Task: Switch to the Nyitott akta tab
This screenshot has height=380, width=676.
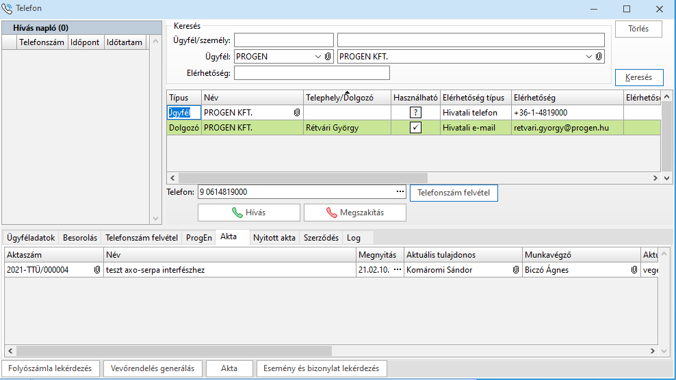Action: pos(274,238)
